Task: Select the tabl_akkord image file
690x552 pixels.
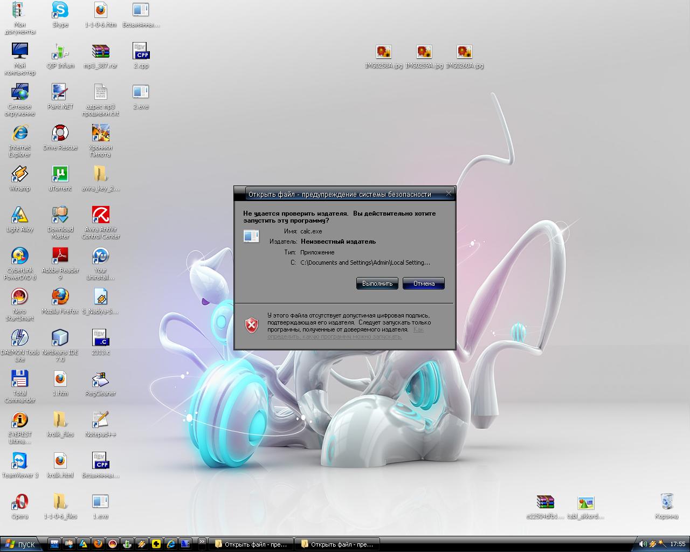Action: tap(586, 507)
